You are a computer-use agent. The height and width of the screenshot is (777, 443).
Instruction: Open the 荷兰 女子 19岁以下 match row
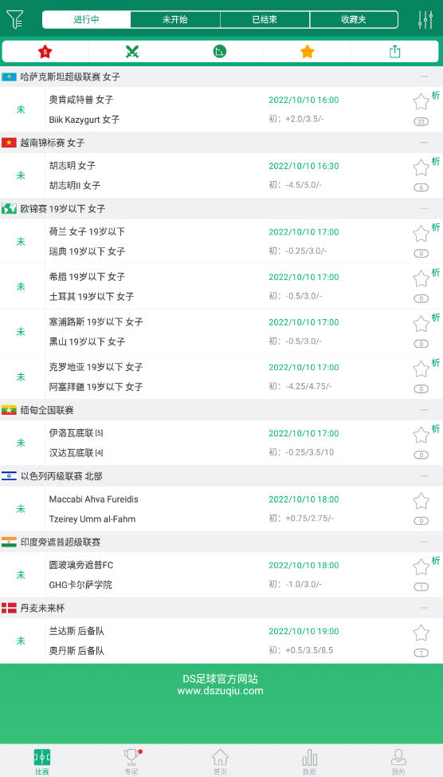point(221,242)
